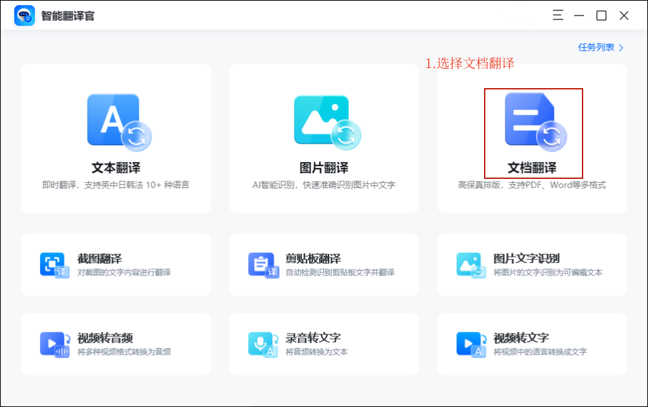Click the 截图翻译 card description text
The image size is (648, 407).
124,273
